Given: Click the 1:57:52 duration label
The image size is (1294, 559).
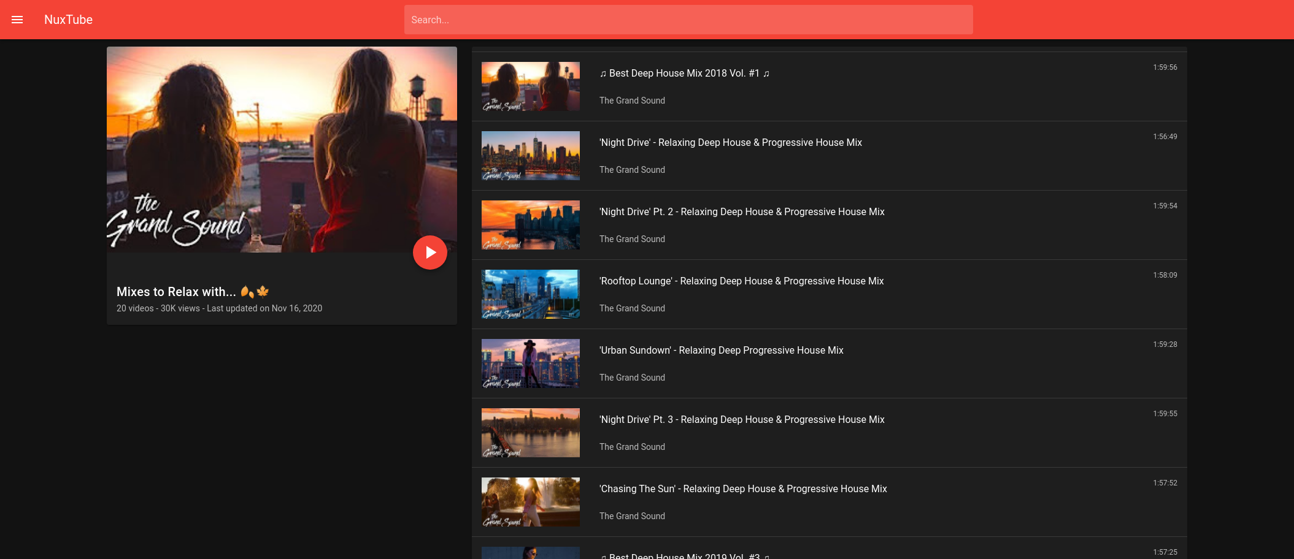Looking at the screenshot, I should tap(1165, 483).
